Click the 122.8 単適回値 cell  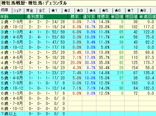[x=147, y=32]
